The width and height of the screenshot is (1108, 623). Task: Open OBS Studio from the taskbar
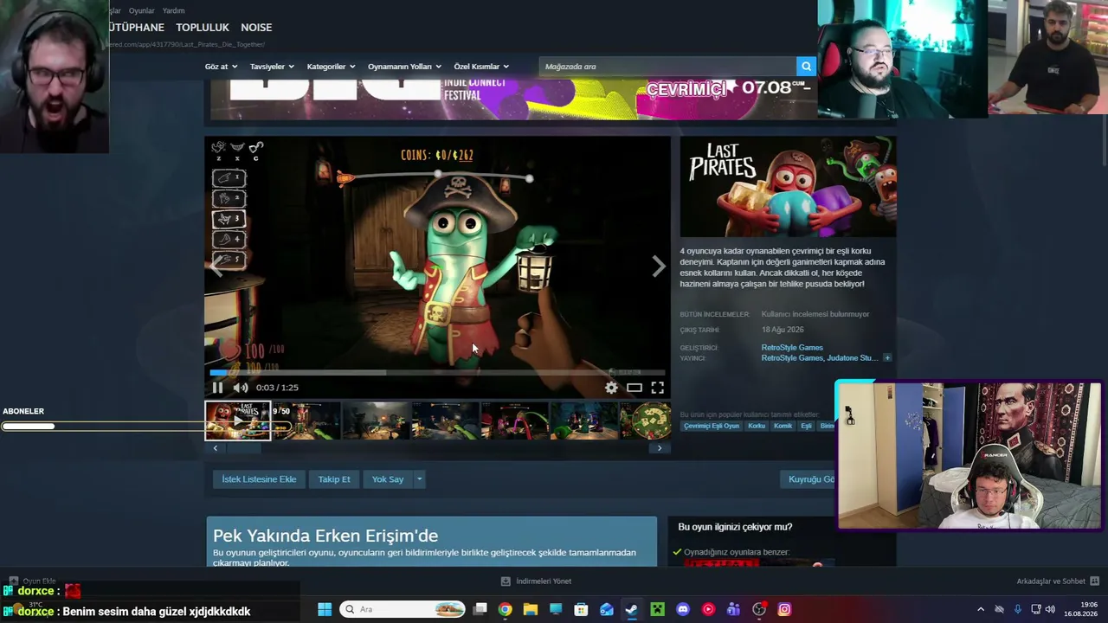(759, 609)
